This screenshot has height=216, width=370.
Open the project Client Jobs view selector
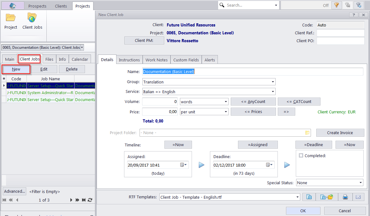pyautogui.click(x=82, y=48)
